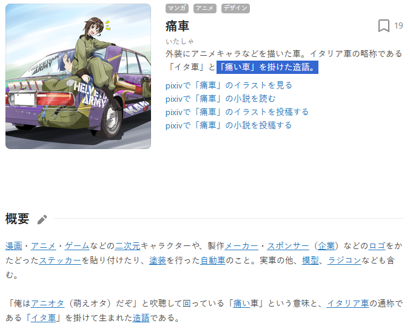The image size is (410, 329).
Task: Open pixivで「痛車」の小説を読む link
Action: click(x=220, y=99)
